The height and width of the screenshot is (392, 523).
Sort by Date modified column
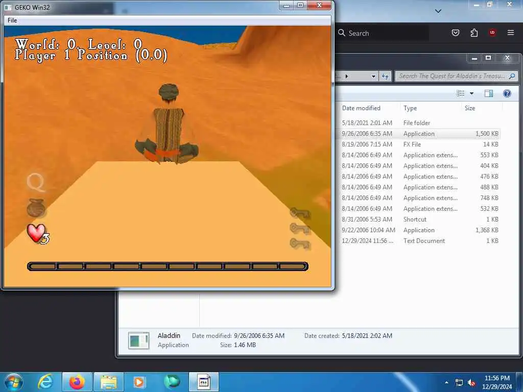point(361,108)
